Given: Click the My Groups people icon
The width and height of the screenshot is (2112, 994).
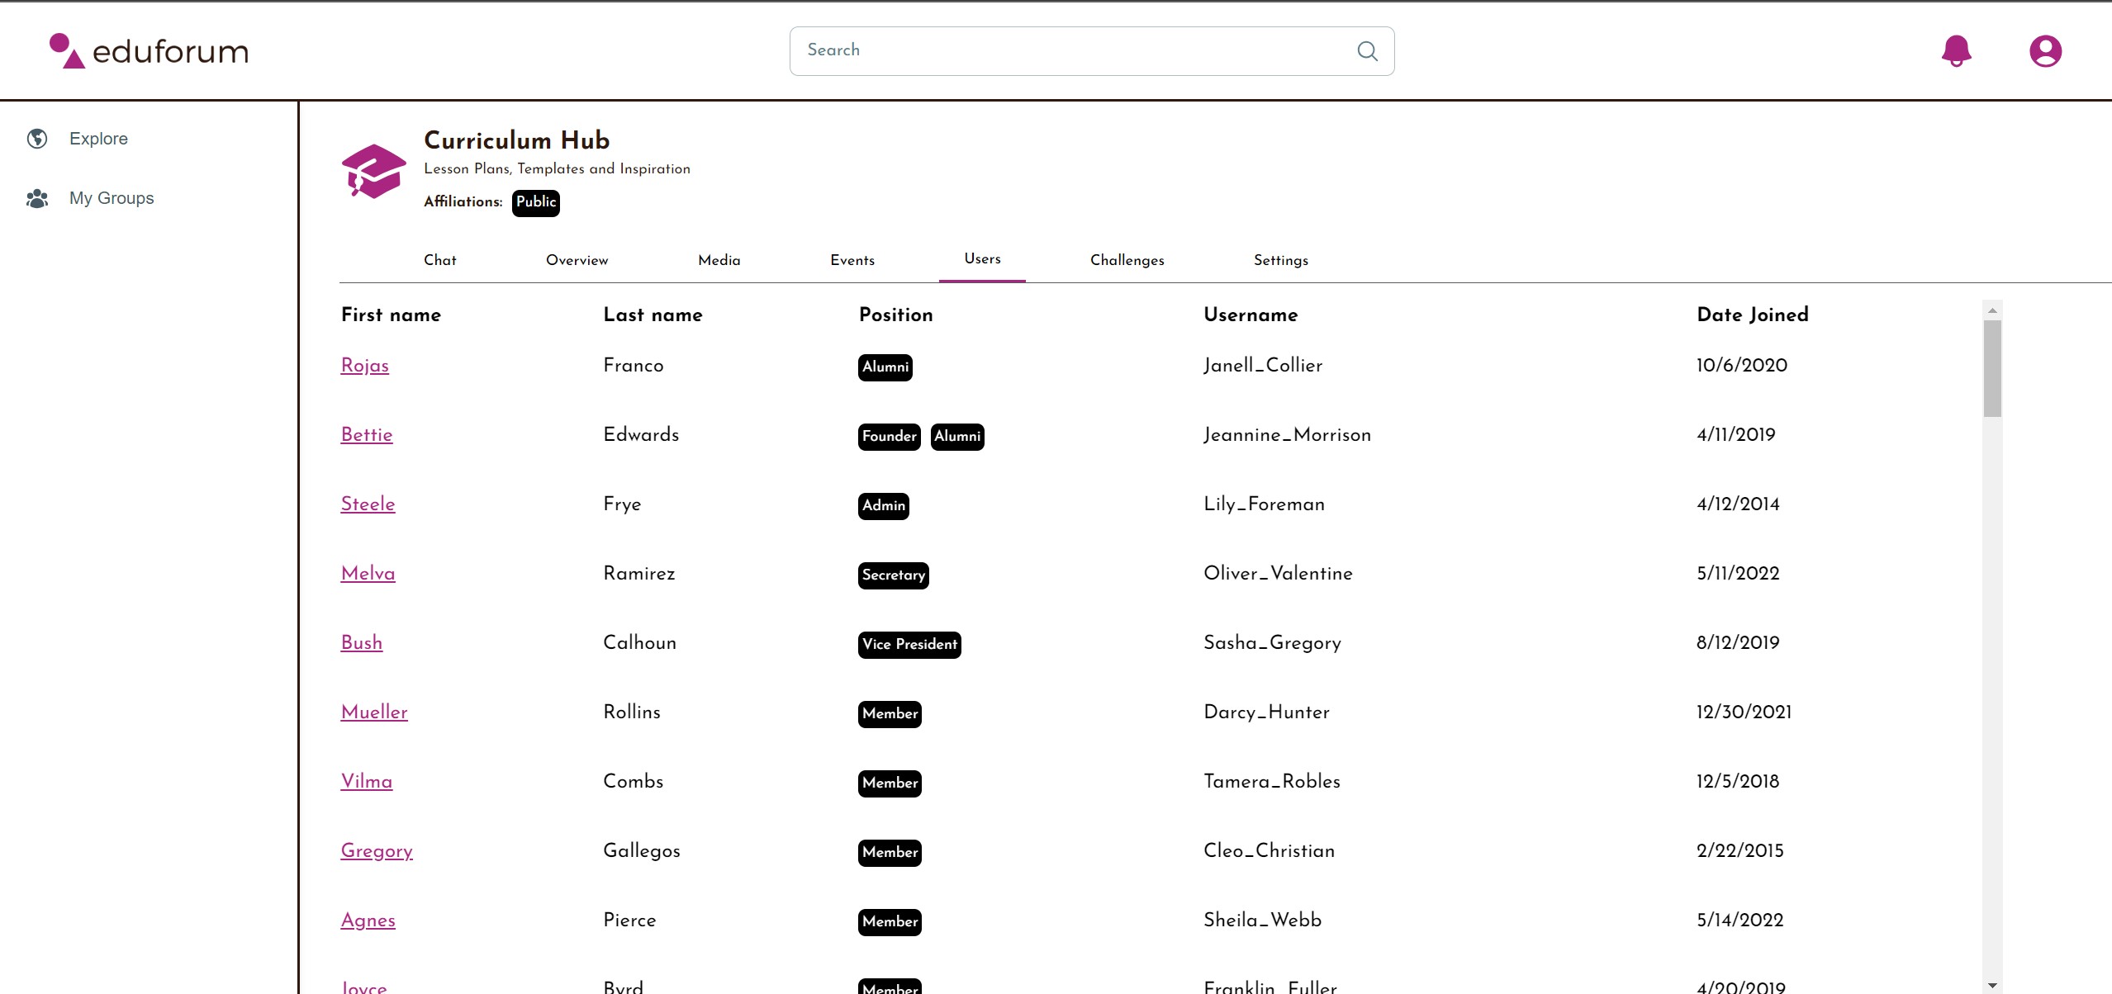Looking at the screenshot, I should pos(37,199).
